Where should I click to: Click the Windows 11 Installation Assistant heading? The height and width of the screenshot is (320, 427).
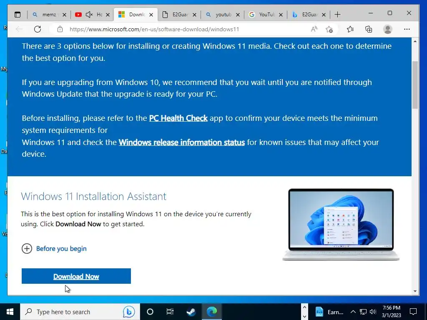point(94,196)
